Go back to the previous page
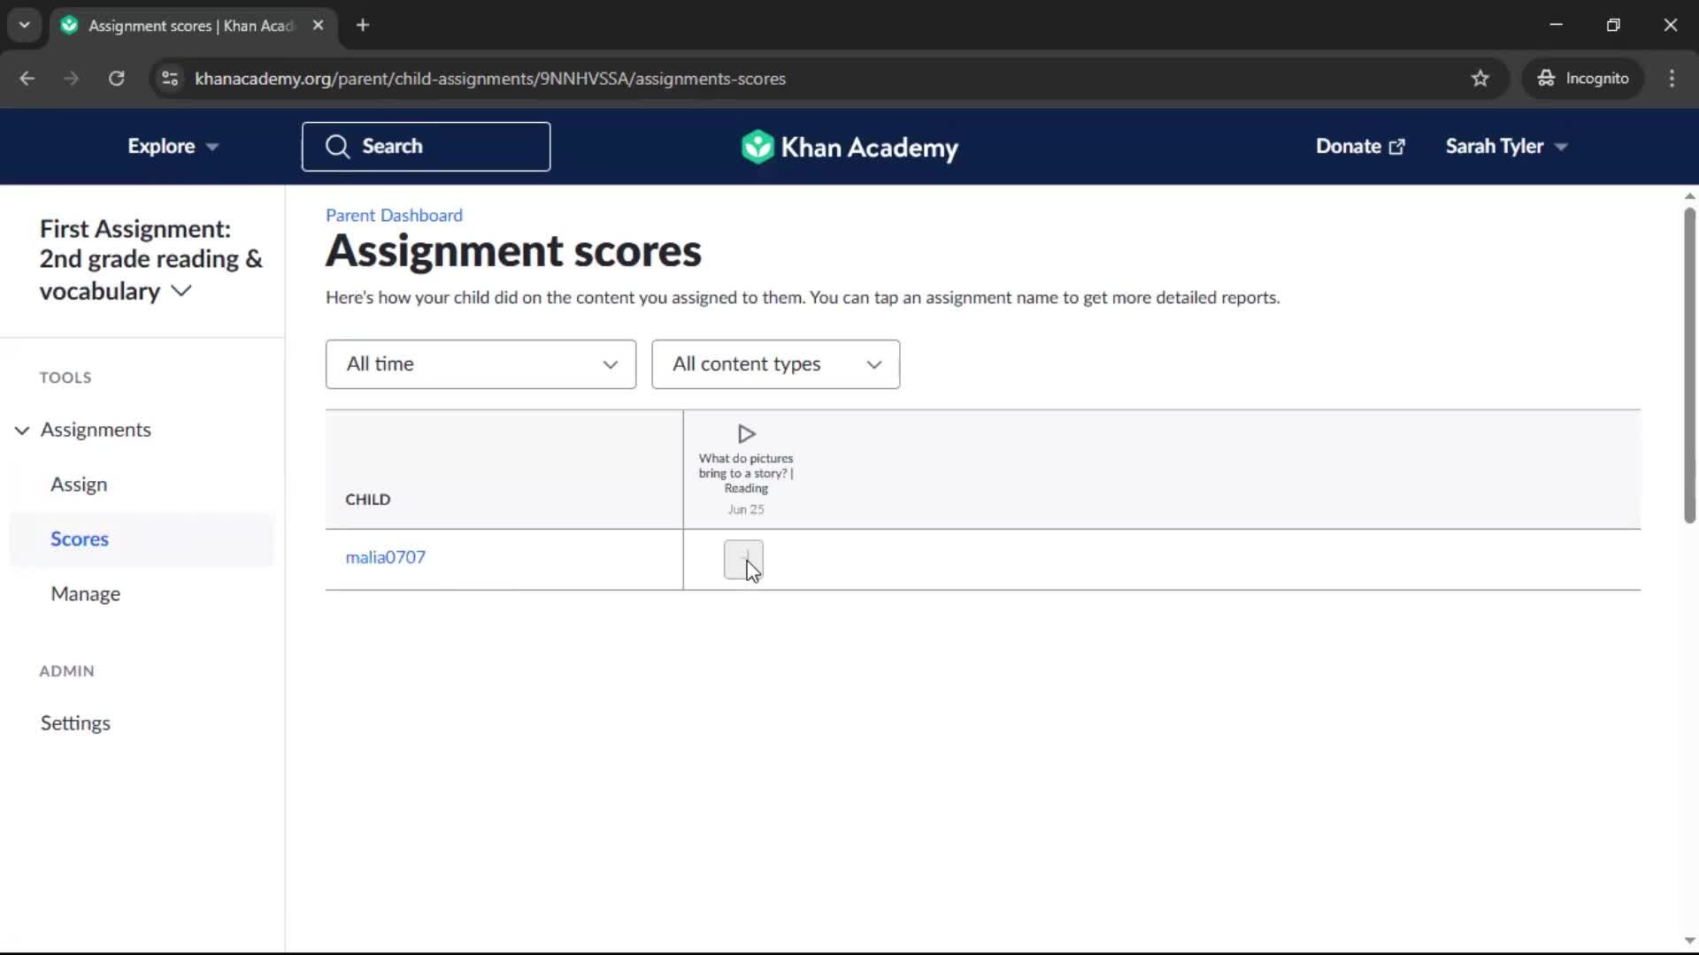The width and height of the screenshot is (1699, 955). 27,79
